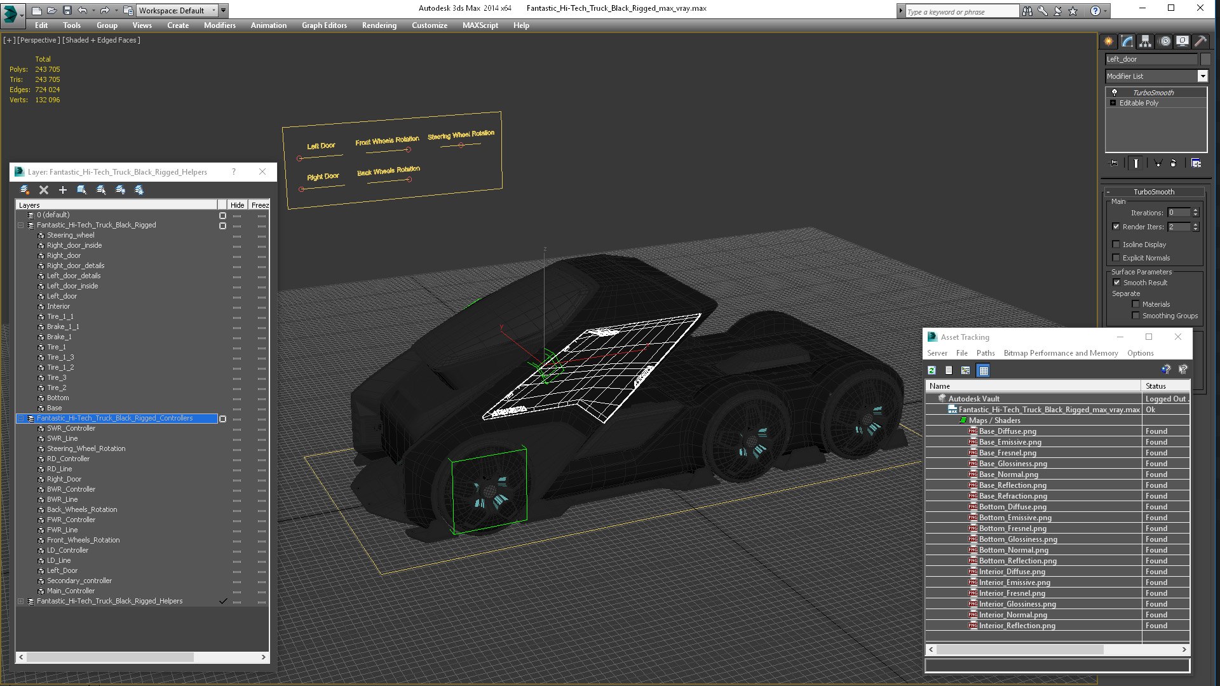This screenshot has width=1220, height=686.
Task: Click the Pin Stack icon
Action: [1113, 163]
